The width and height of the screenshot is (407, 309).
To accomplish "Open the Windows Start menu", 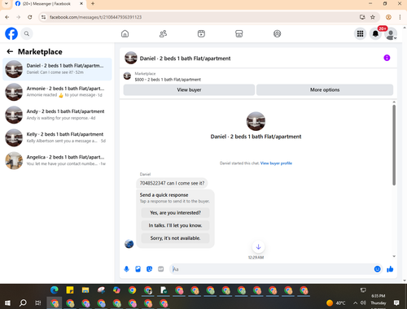I will (7, 302).
